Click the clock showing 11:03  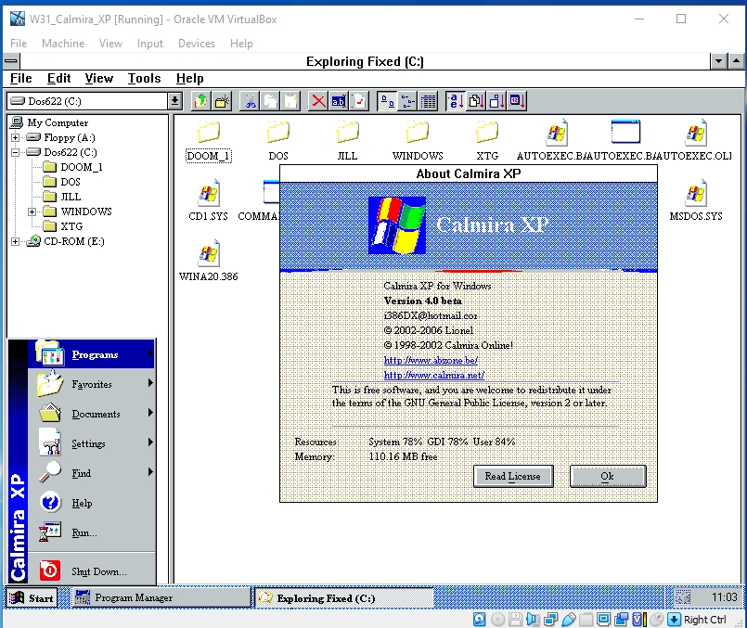coord(724,597)
